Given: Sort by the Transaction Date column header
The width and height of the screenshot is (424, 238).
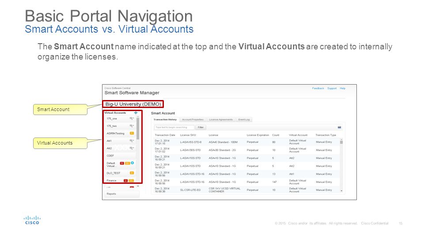Looking at the screenshot, I should [x=165, y=135].
